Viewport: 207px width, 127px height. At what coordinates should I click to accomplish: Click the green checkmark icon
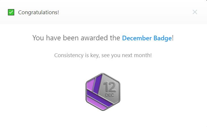[x=11, y=12]
